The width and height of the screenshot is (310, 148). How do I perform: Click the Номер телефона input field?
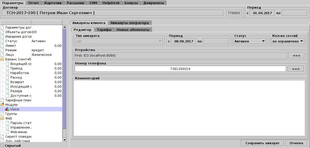coord(180,69)
